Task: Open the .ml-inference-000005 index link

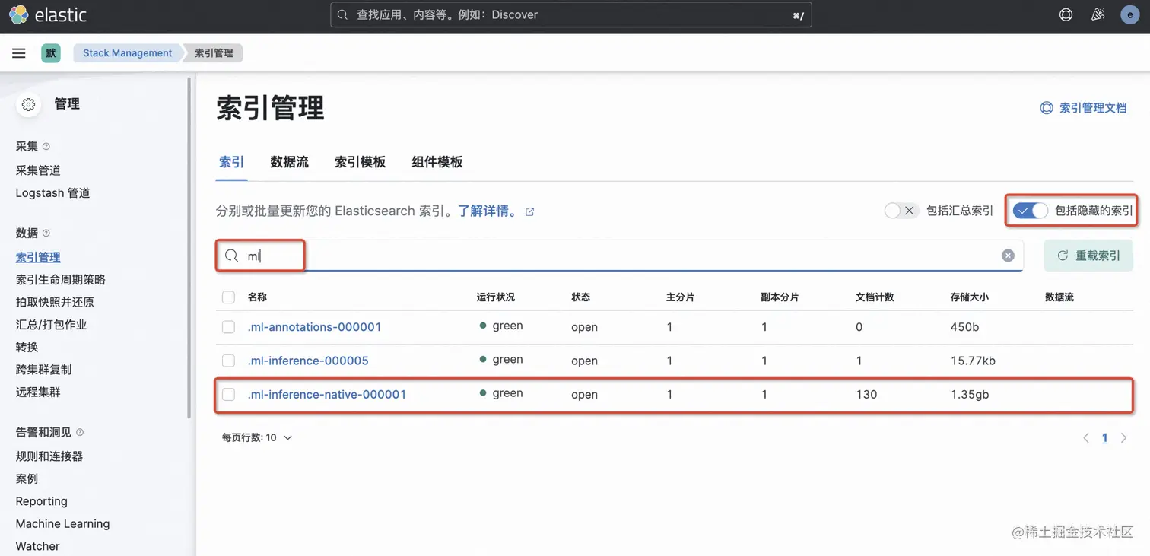Action: (308, 361)
